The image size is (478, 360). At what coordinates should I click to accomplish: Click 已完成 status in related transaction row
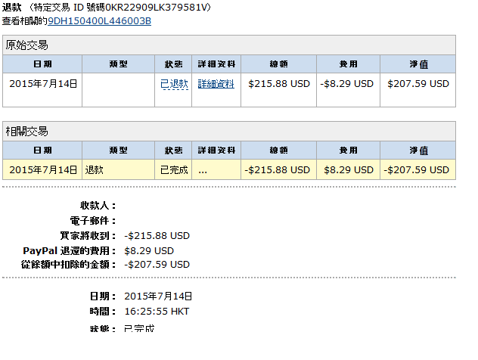tap(174, 170)
